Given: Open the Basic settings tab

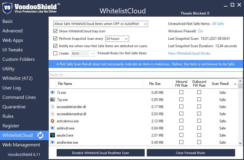Looking at the screenshot, I should [x=8, y=21].
